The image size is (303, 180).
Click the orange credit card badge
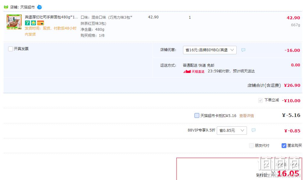click(x=41, y=23)
